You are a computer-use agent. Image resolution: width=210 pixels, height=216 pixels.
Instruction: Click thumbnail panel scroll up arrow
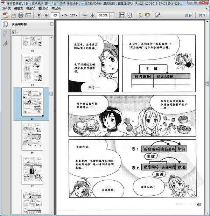tap(51, 37)
